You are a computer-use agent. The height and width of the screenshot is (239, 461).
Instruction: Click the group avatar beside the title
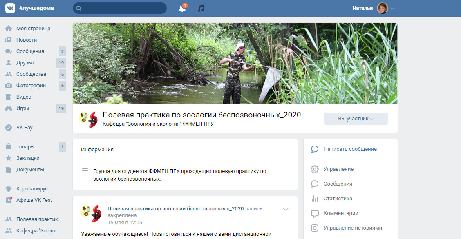[x=89, y=119]
